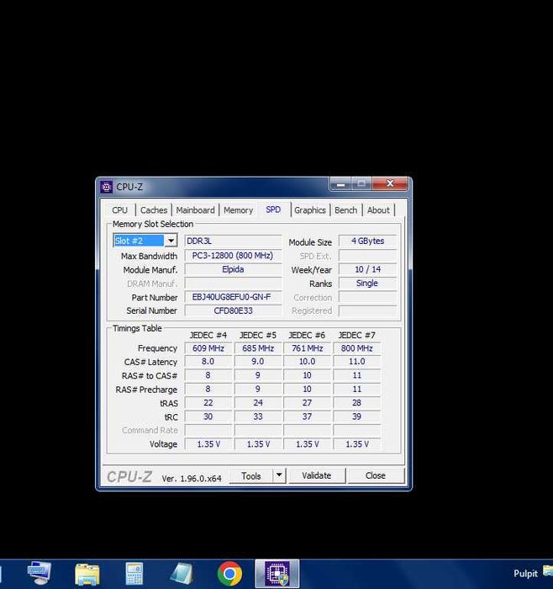Select part number EBJ40UG8EFU0-GN-F
Screen dimensions: 553x589
(x=233, y=297)
